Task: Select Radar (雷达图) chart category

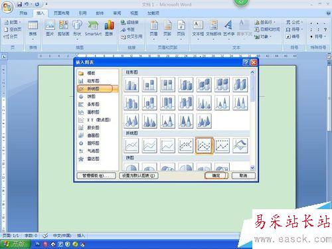Action: [98, 159]
